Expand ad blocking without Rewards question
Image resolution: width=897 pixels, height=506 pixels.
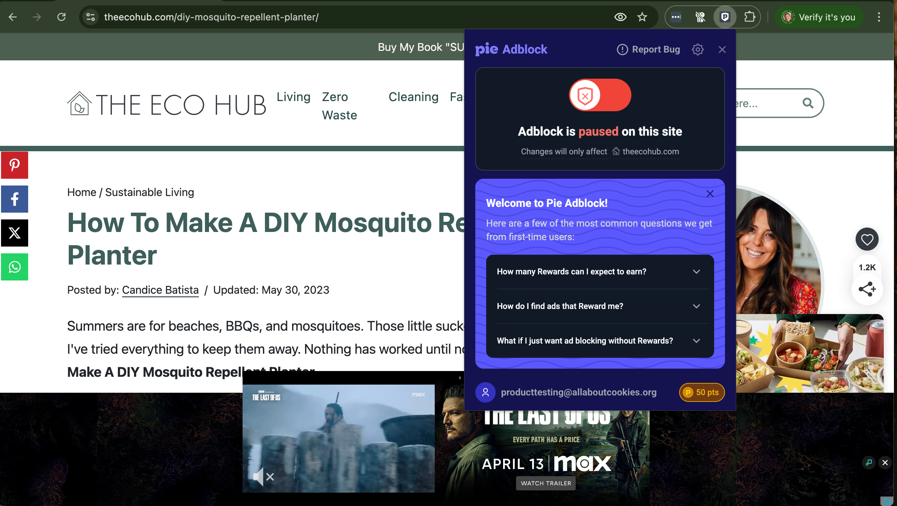point(599,341)
